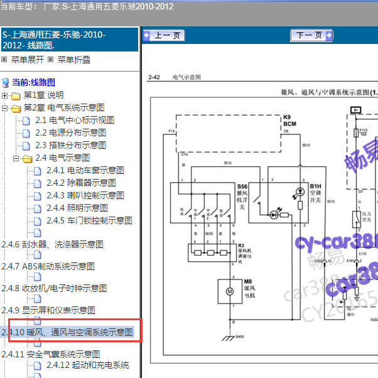Open 2.4.7 ABS制动系统示意图
This screenshot has width=378, height=378.
click(x=48, y=266)
